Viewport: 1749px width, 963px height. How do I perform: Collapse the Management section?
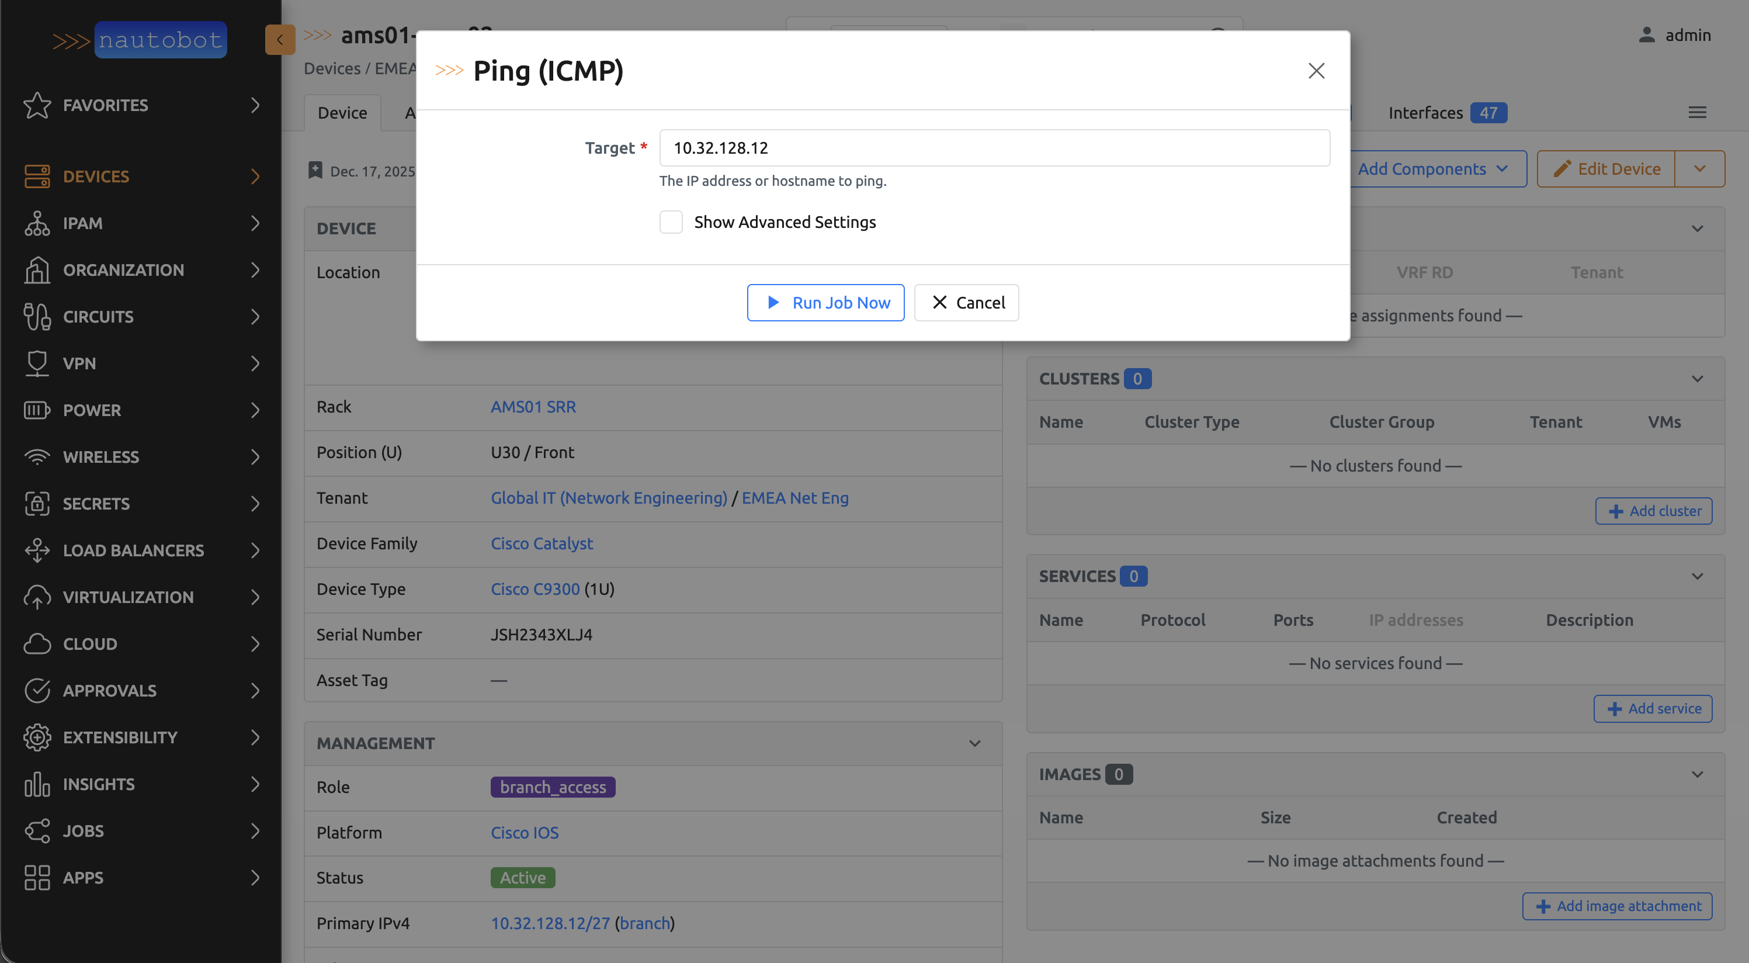(974, 744)
